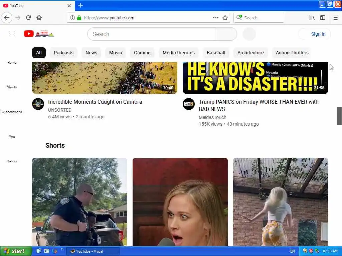Image resolution: width=342 pixels, height=256 pixels.
Task: Reload the page with refresh icon
Action: [29, 18]
